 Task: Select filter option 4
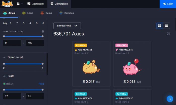(30, 23)
